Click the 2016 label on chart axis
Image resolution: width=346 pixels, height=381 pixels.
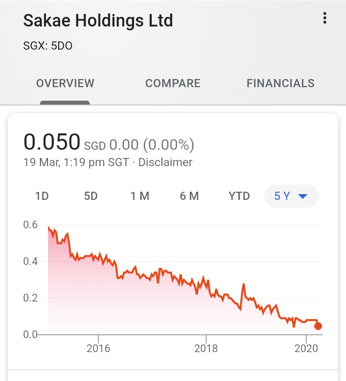[99, 348]
